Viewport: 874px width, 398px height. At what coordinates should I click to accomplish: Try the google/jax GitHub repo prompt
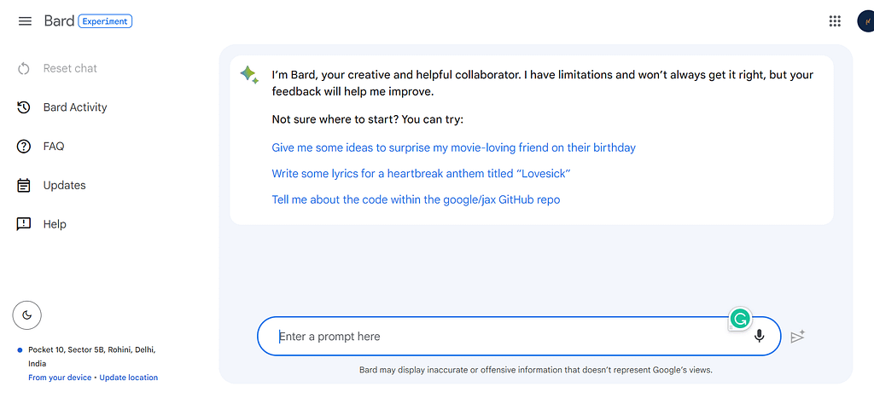coord(416,199)
